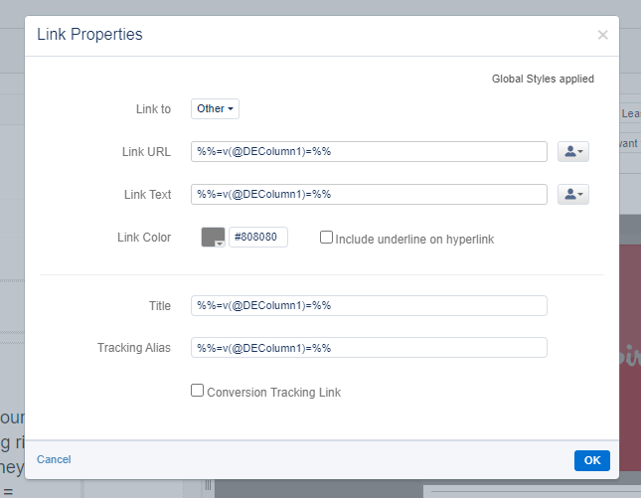Click into the Link Text input field
Screen dimensions: 641x498
pyautogui.click(x=369, y=194)
